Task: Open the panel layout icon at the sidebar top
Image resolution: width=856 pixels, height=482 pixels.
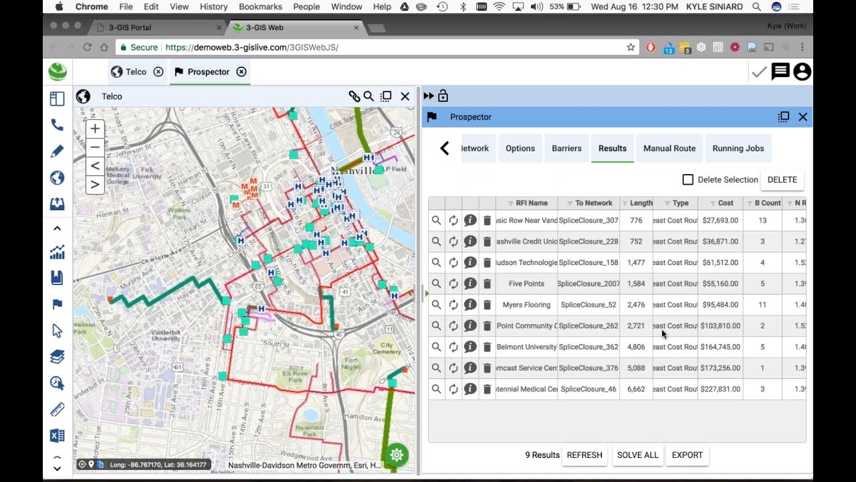Action: (57, 98)
